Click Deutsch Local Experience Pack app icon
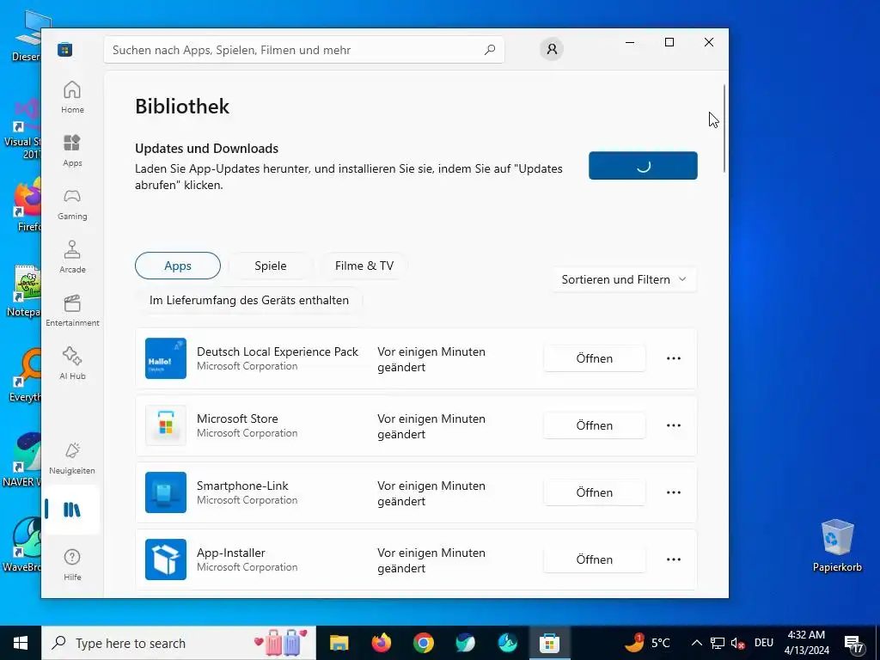Image resolution: width=880 pixels, height=660 pixels. [x=166, y=358]
